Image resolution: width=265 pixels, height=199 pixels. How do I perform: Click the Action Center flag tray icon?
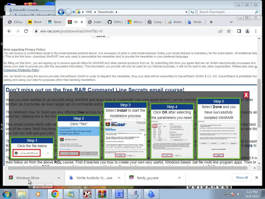click(233, 194)
